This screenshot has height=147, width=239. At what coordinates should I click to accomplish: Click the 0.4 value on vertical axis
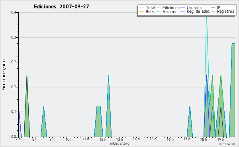tap(14, 12)
